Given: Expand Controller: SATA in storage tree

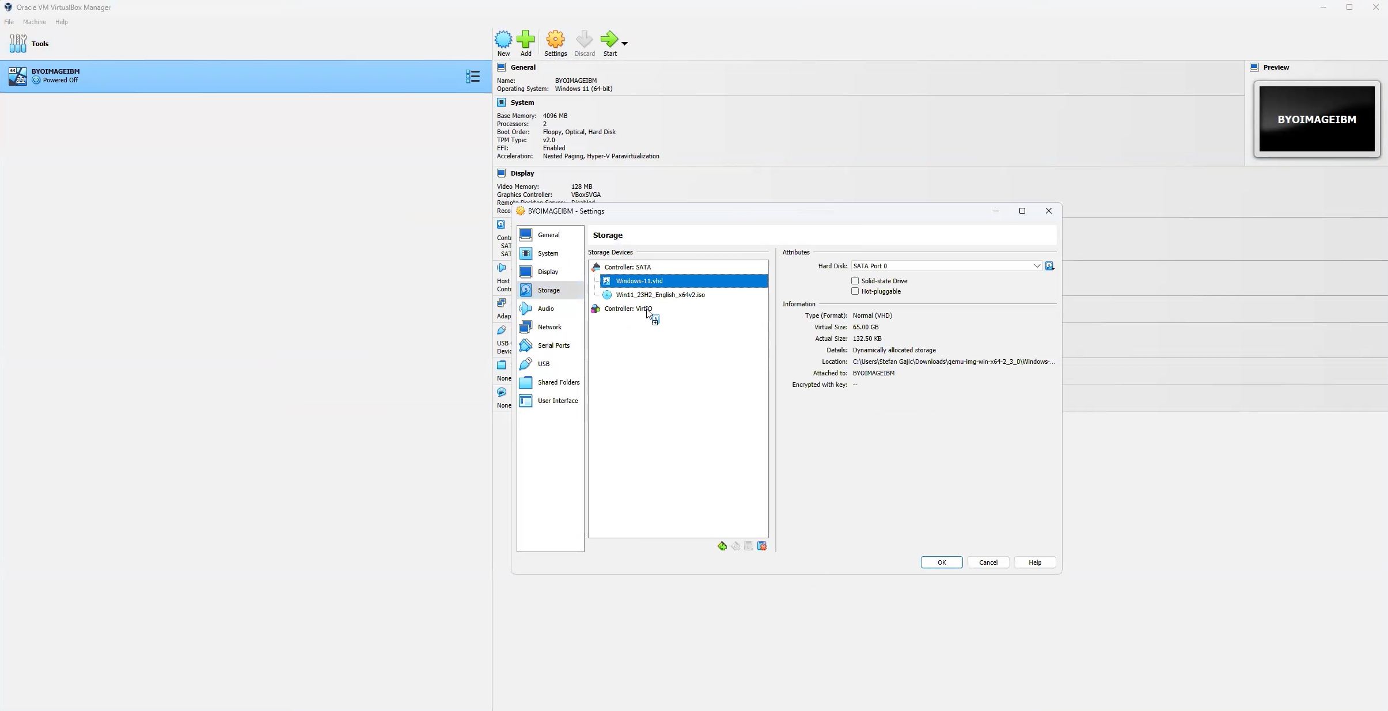Looking at the screenshot, I should [x=628, y=267].
